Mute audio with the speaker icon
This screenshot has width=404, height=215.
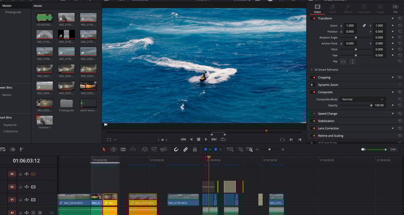[x=363, y=150]
